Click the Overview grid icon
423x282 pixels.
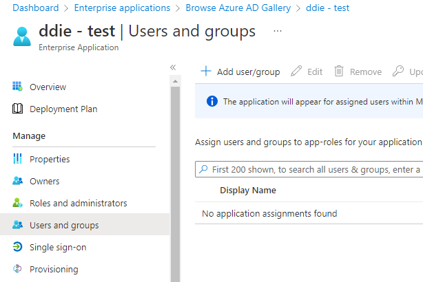(x=17, y=87)
